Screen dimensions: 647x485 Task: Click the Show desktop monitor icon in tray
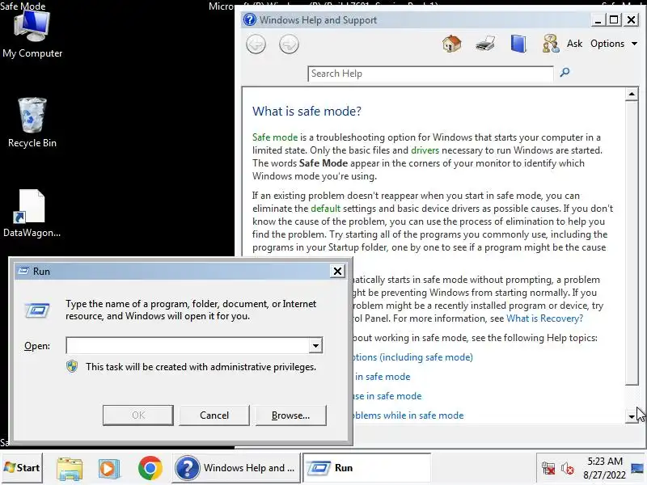[x=637, y=468]
